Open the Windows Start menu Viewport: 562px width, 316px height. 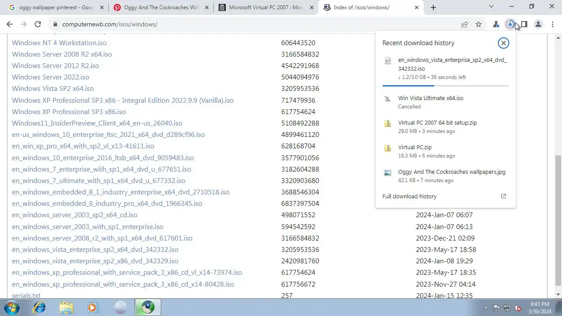12,307
